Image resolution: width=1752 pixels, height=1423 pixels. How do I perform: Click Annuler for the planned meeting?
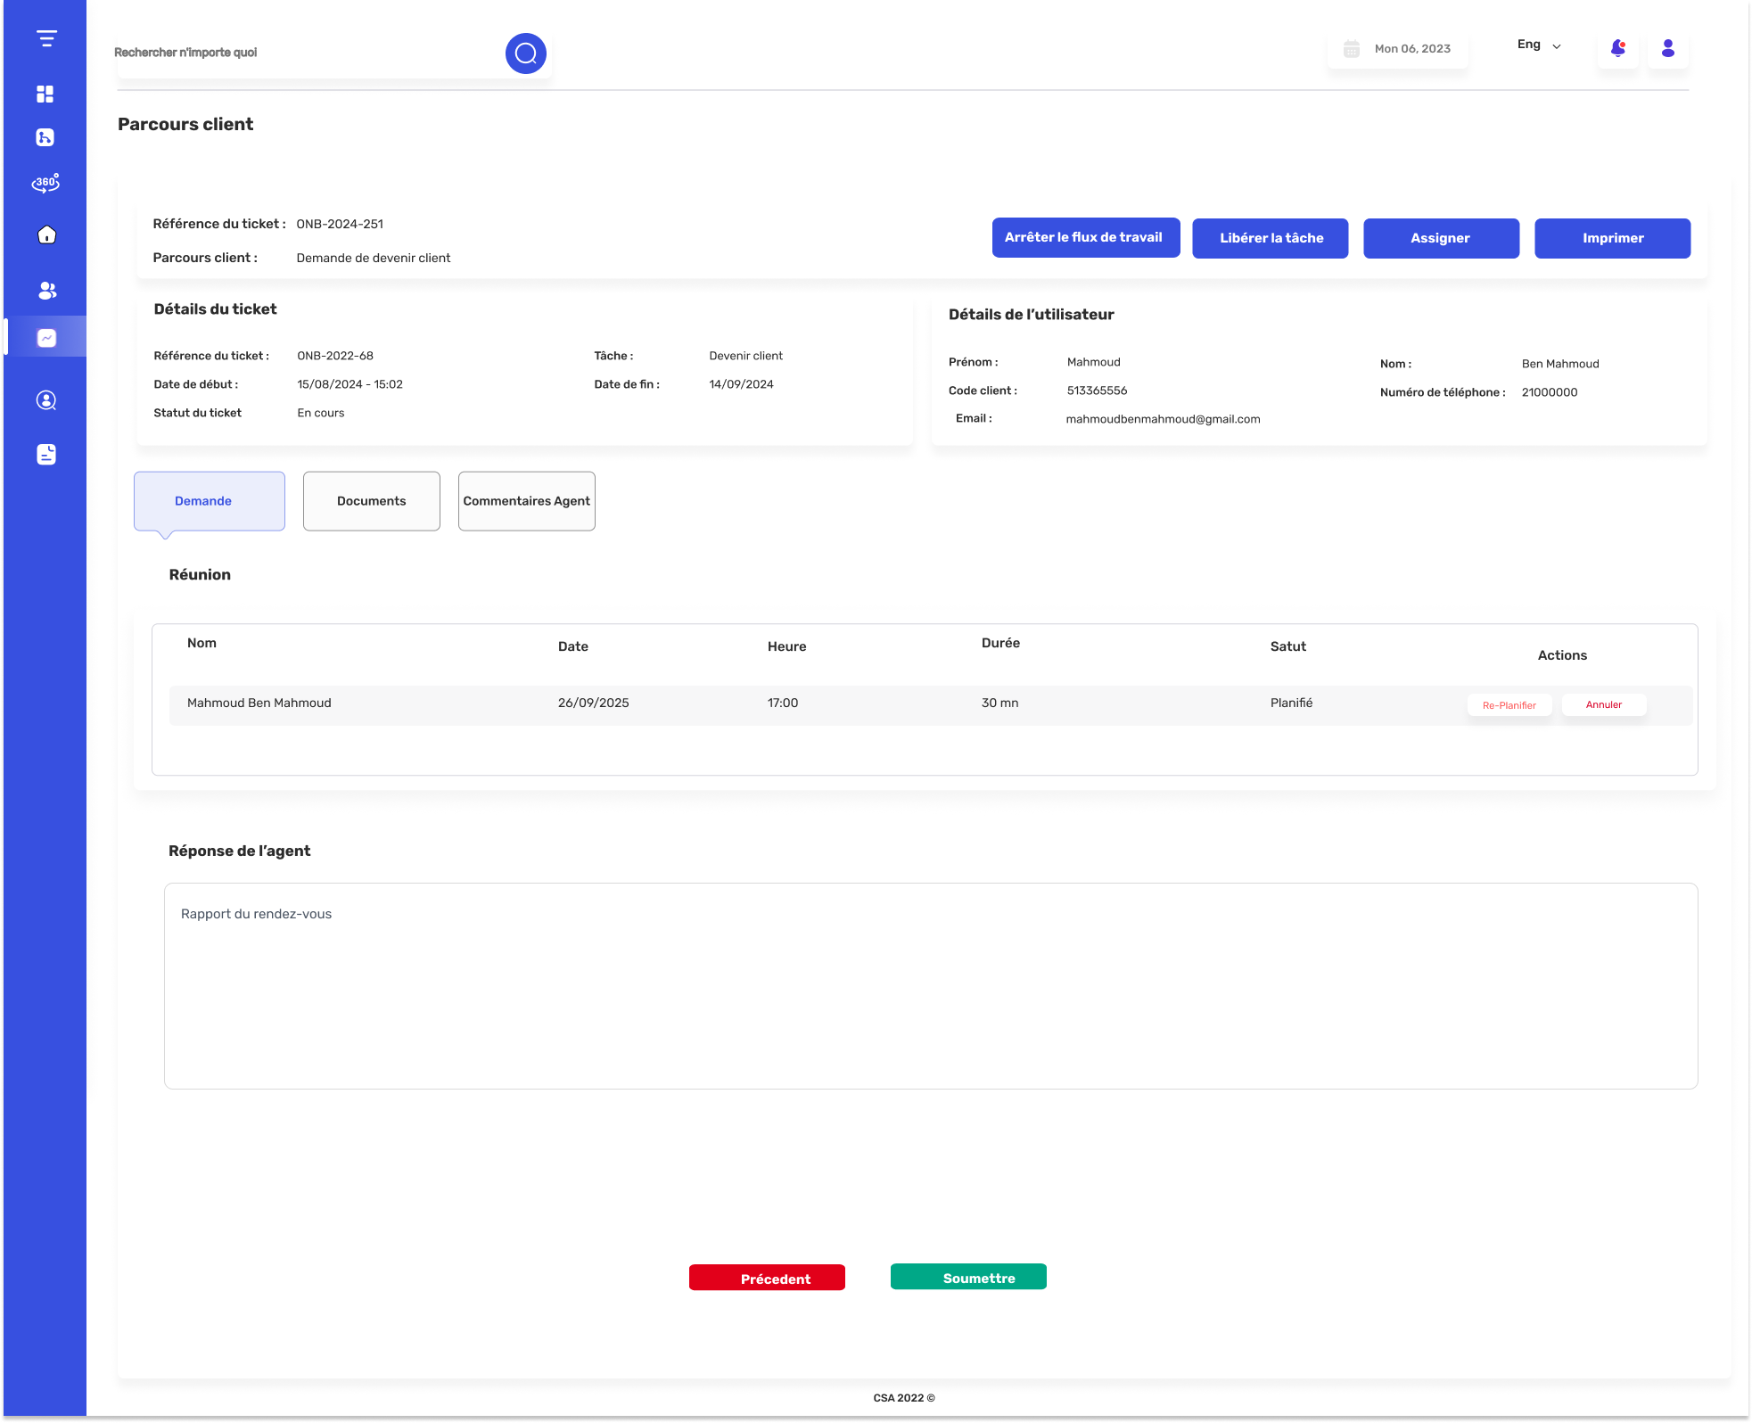point(1604,704)
